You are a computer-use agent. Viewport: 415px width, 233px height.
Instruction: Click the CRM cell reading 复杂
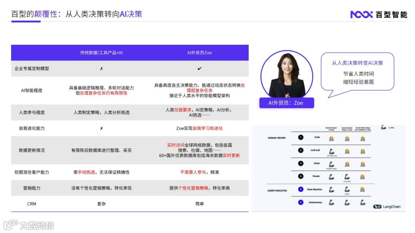click(101, 204)
